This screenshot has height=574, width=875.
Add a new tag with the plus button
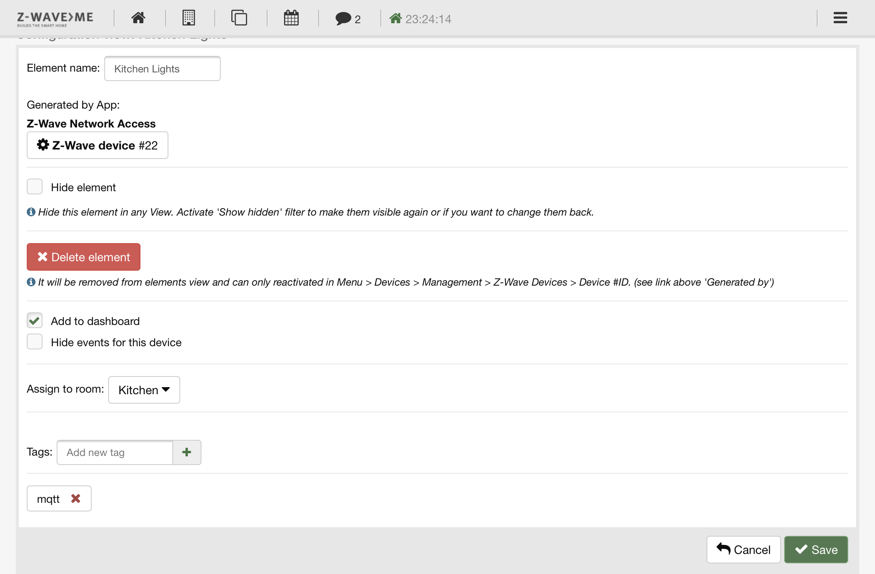[x=186, y=452]
